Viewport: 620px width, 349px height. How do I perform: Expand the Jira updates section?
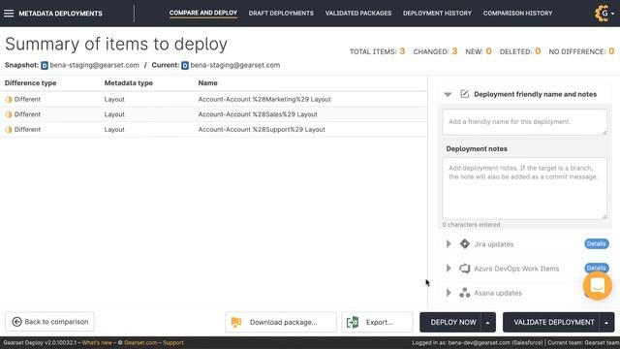point(449,244)
